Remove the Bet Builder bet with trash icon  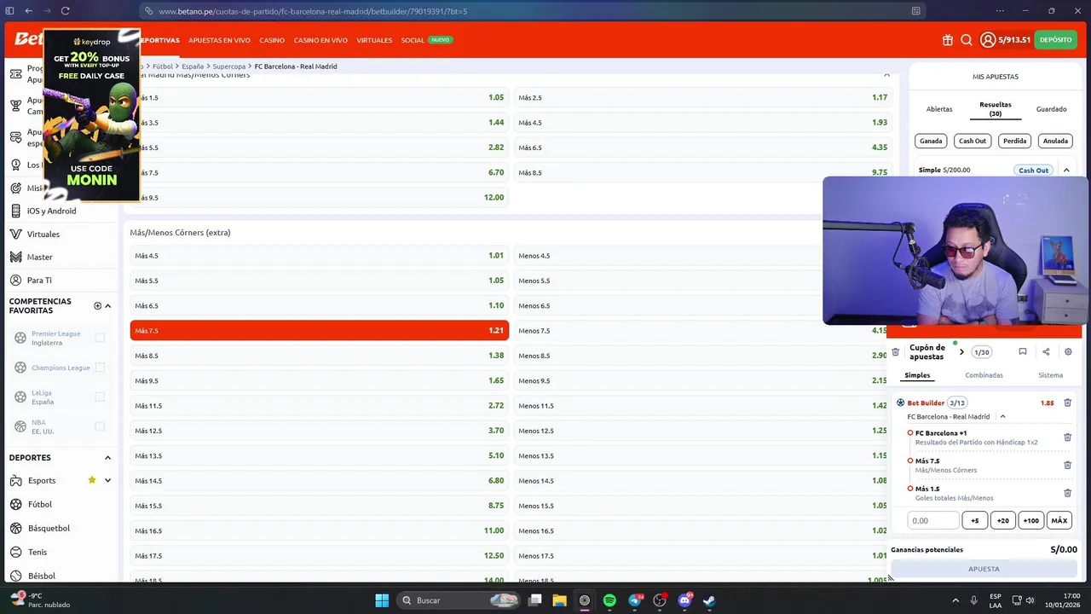(x=1067, y=403)
